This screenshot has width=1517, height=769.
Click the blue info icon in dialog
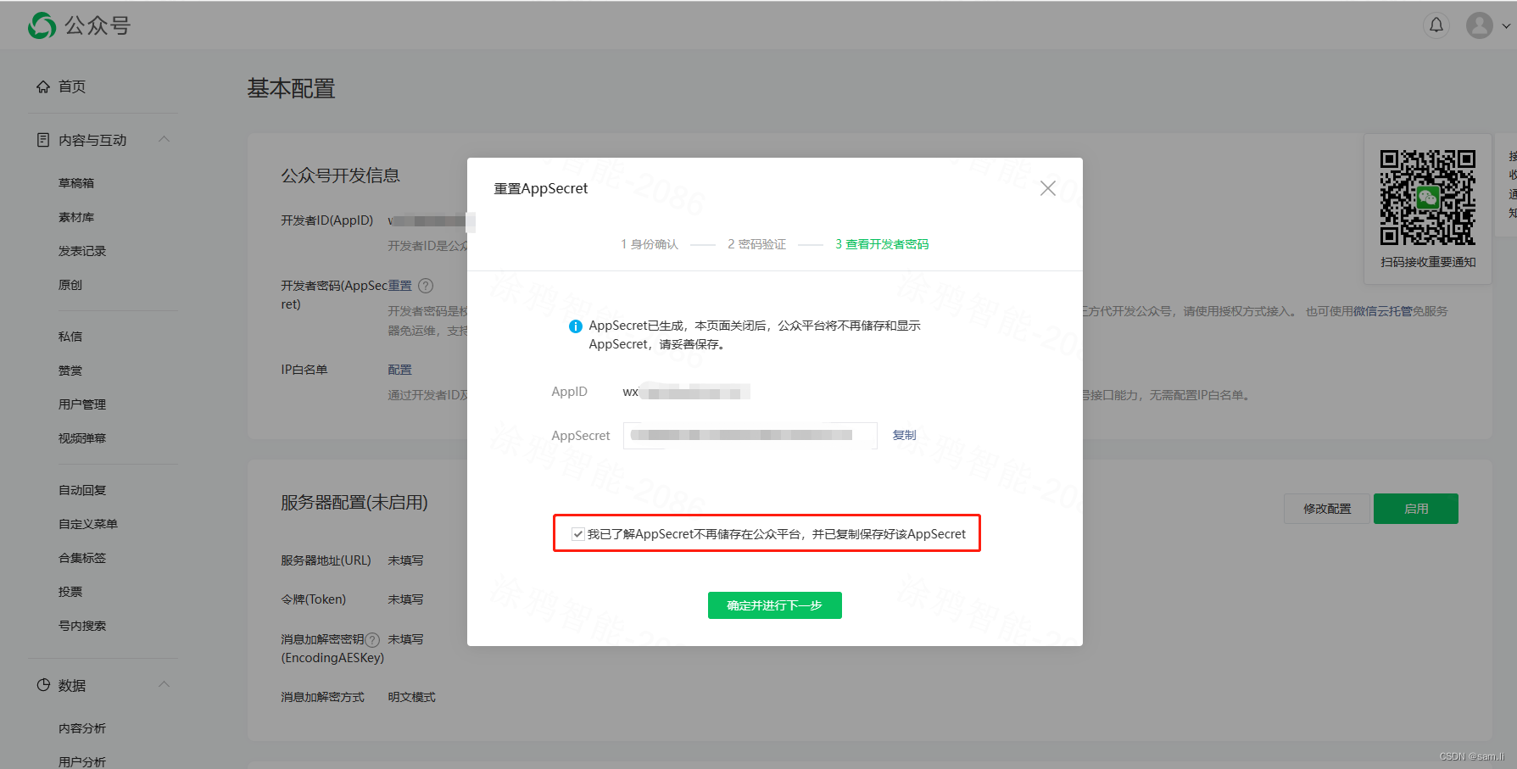(x=576, y=326)
